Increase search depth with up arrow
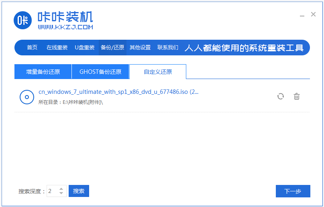This screenshot has width=324, height=207. (61, 189)
